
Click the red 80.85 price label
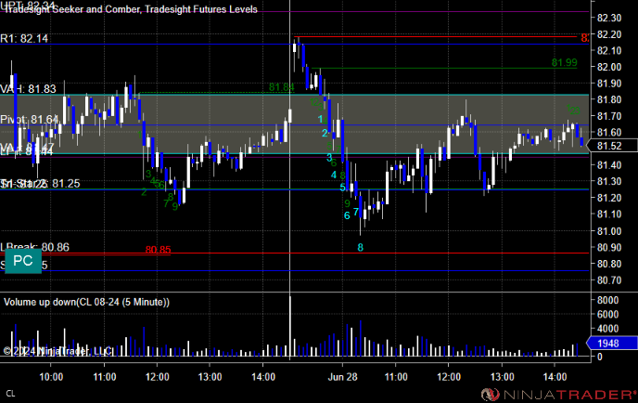tap(158, 250)
